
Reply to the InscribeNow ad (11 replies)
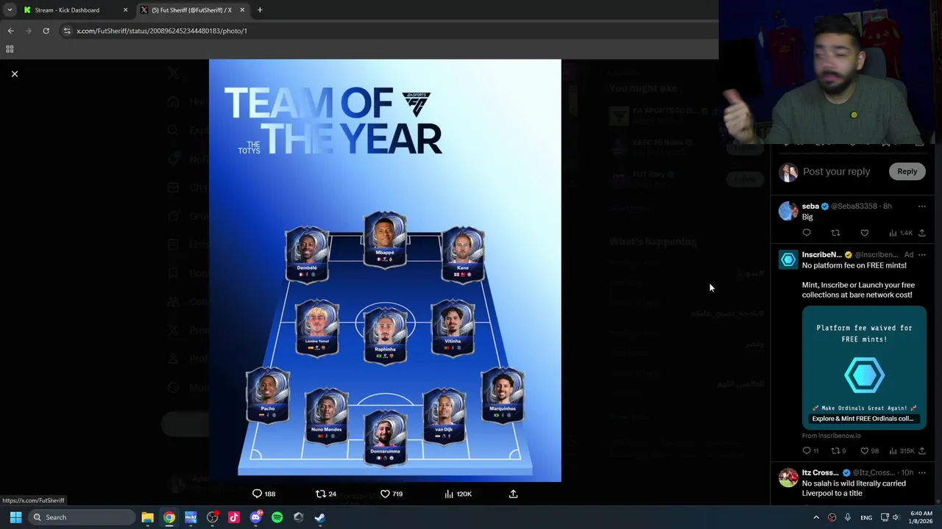pos(810,450)
